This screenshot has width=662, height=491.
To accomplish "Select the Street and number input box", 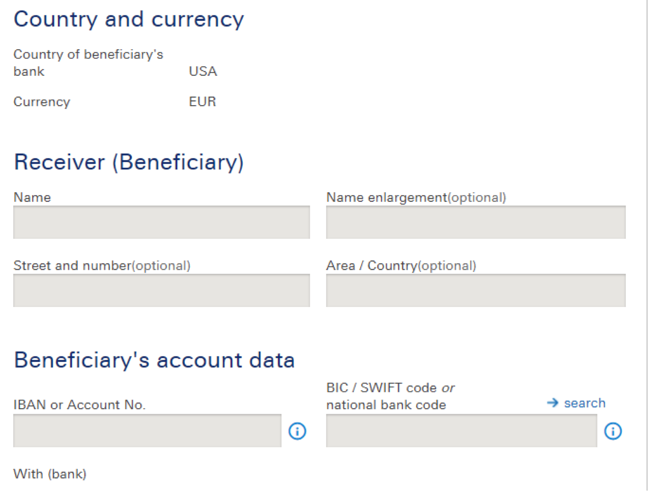I will [161, 290].
